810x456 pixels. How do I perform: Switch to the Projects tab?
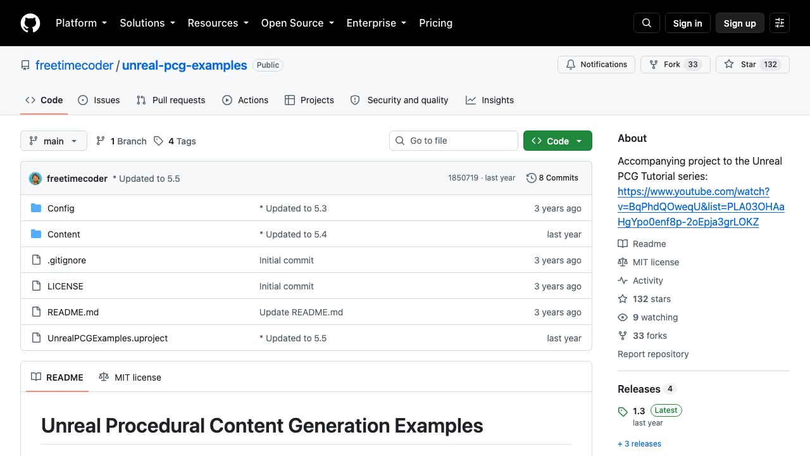click(x=309, y=100)
